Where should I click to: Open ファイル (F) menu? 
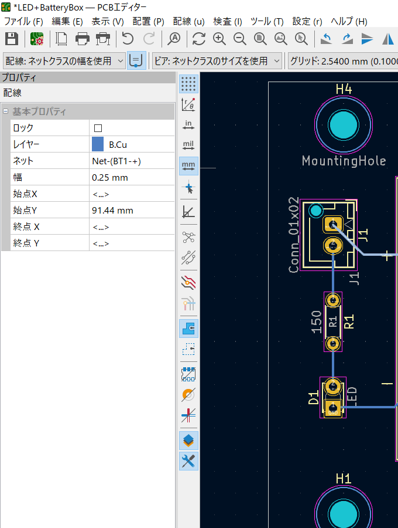point(23,22)
